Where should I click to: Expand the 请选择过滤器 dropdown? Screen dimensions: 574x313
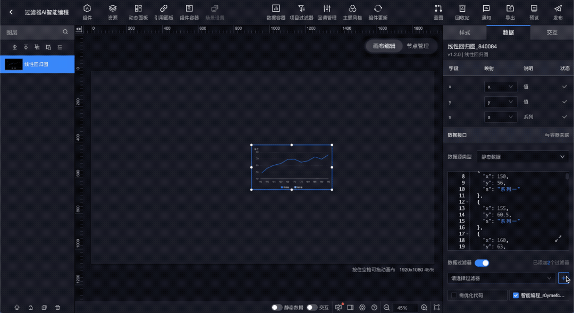pyautogui.click(x=501, y=278)
